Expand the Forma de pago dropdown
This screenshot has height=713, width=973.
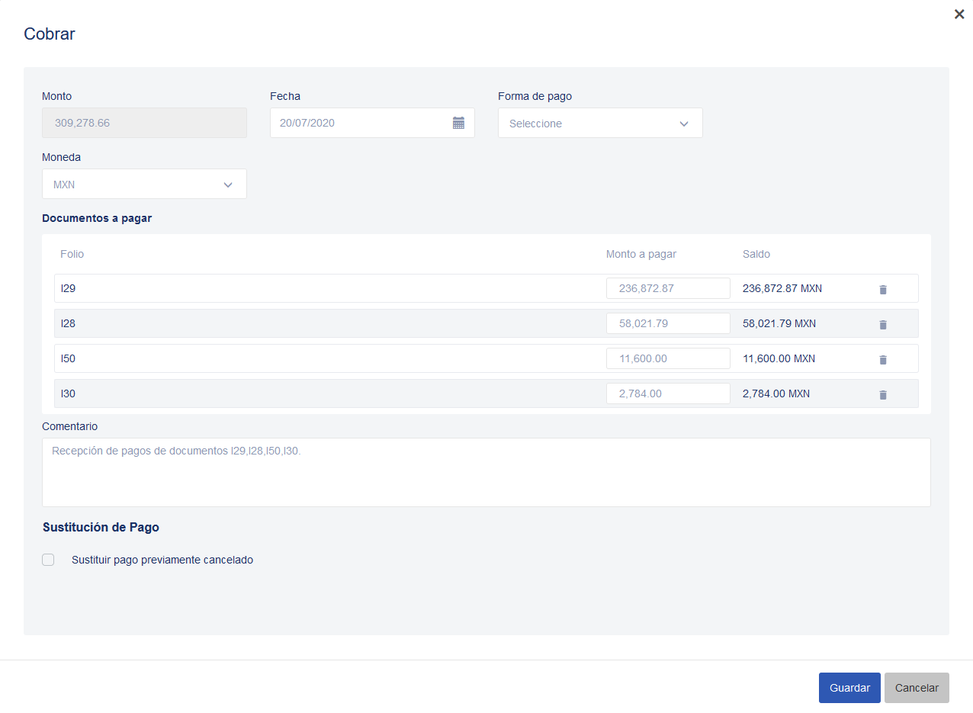(x=600, y=124)
